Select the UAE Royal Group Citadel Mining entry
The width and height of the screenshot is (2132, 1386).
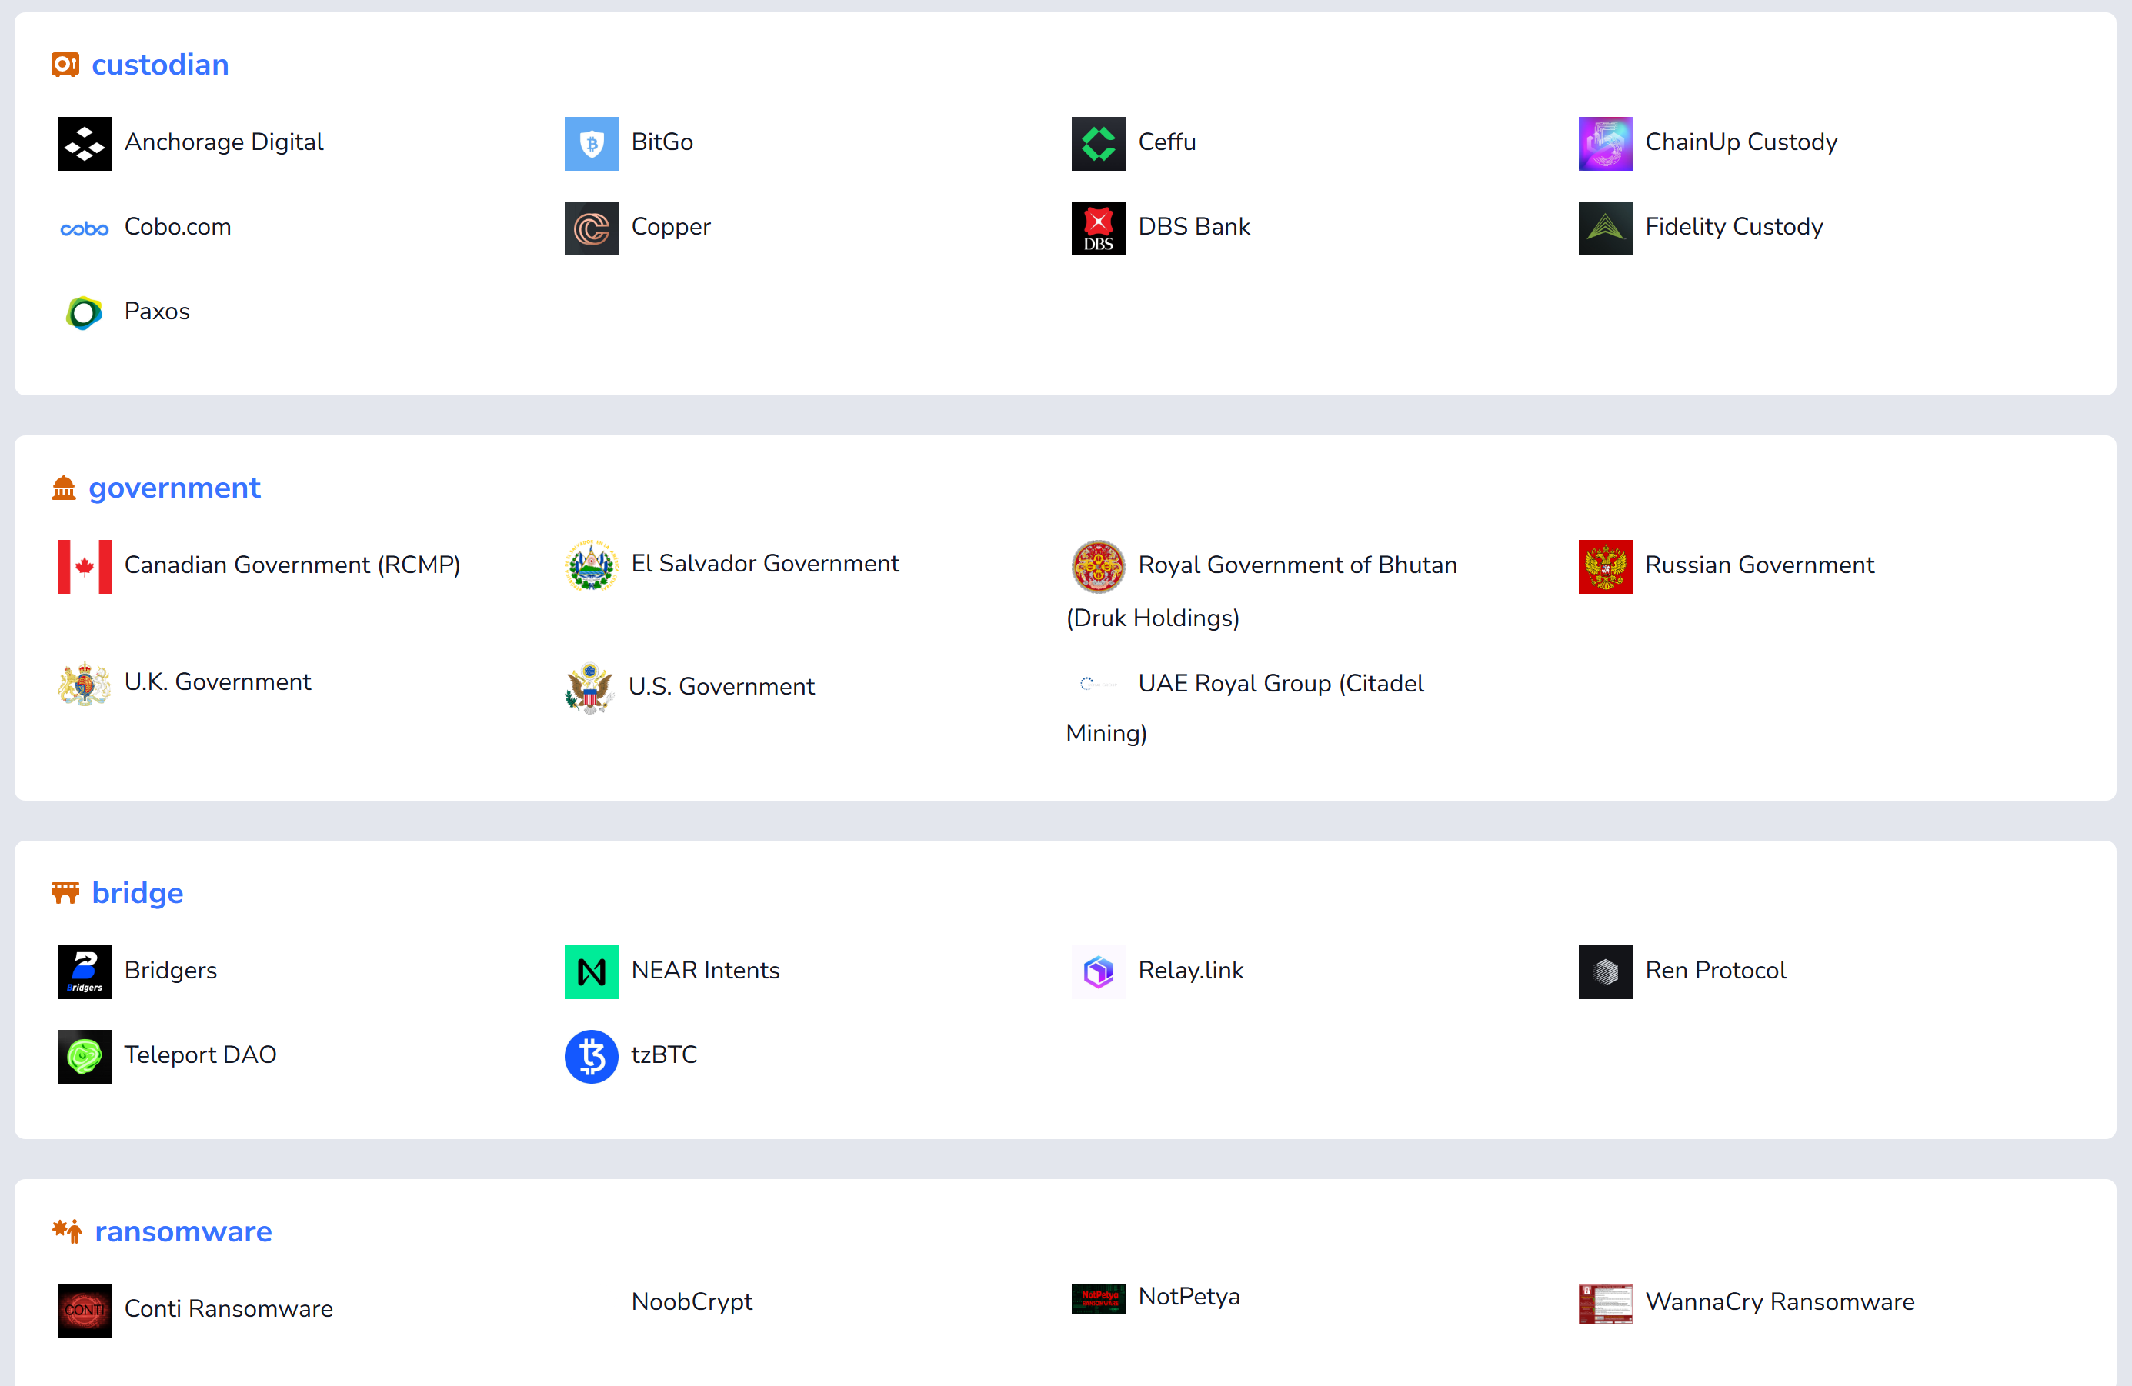click(x=1281, y=683)
